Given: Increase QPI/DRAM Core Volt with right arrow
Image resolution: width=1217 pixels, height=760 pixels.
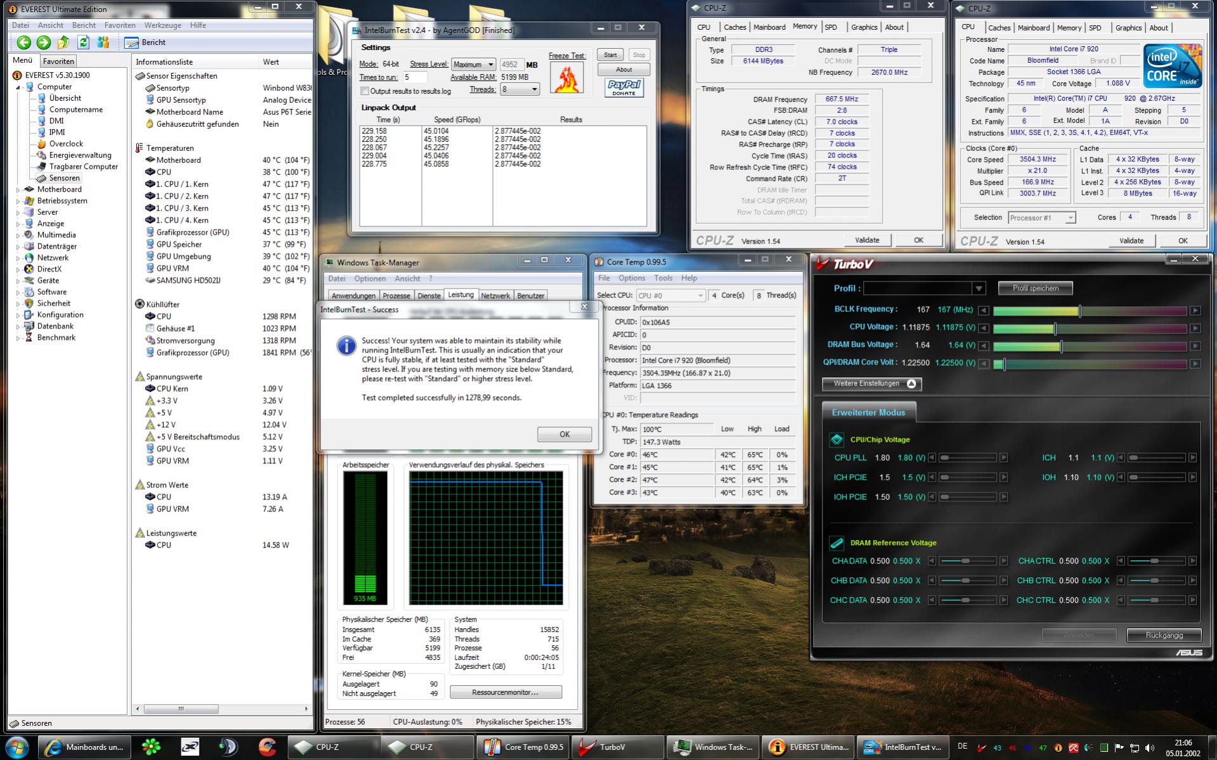Looking at the screenshot, I should coord(1195,364).
